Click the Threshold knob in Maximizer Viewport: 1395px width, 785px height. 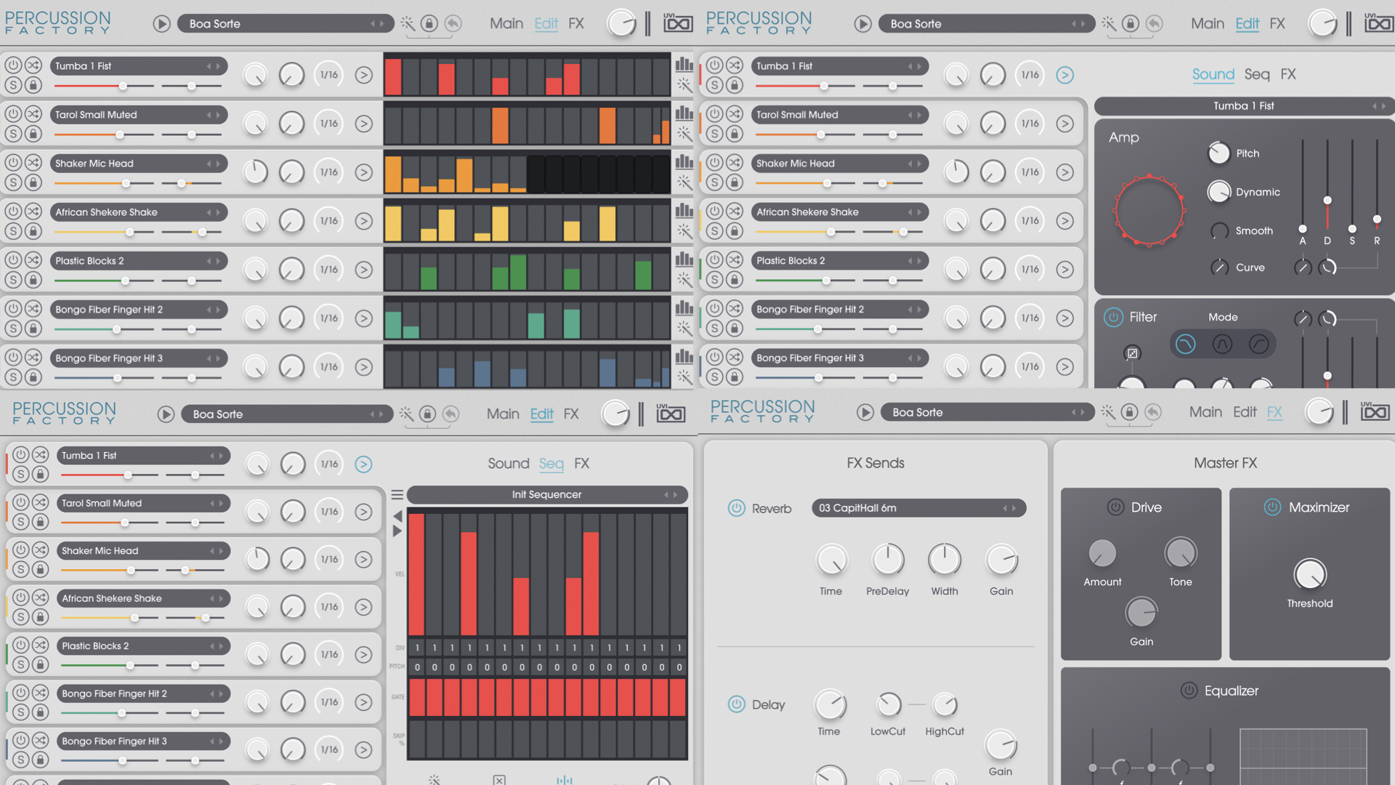pyautogui.click(x=1309, y=574)
